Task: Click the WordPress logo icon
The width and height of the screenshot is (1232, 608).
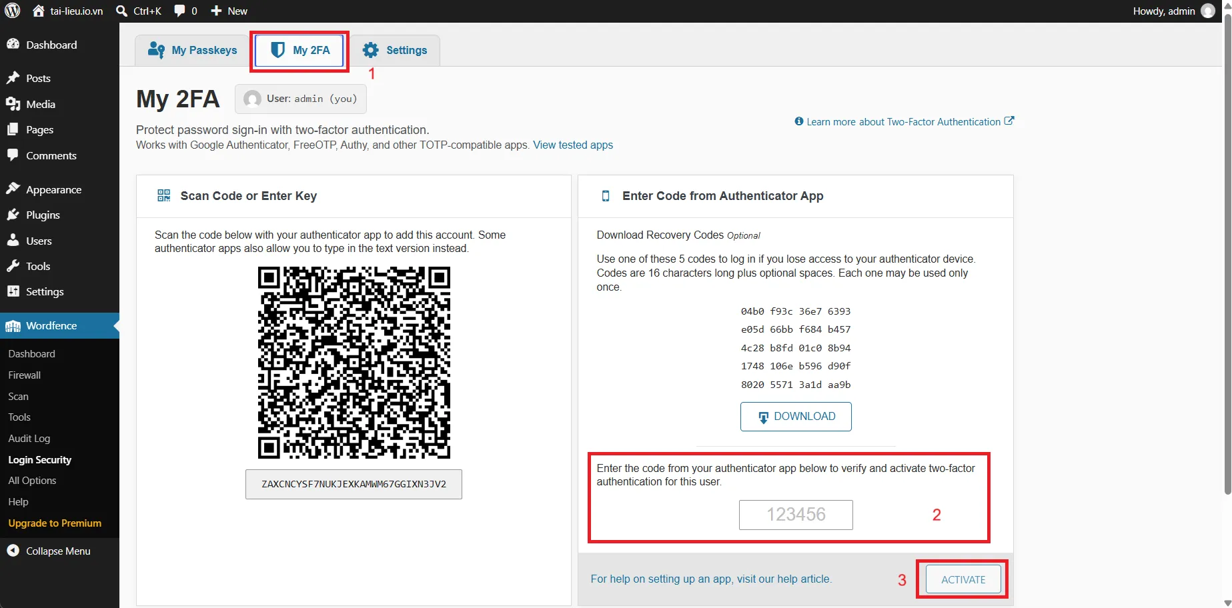Action: tap(12, 11)
